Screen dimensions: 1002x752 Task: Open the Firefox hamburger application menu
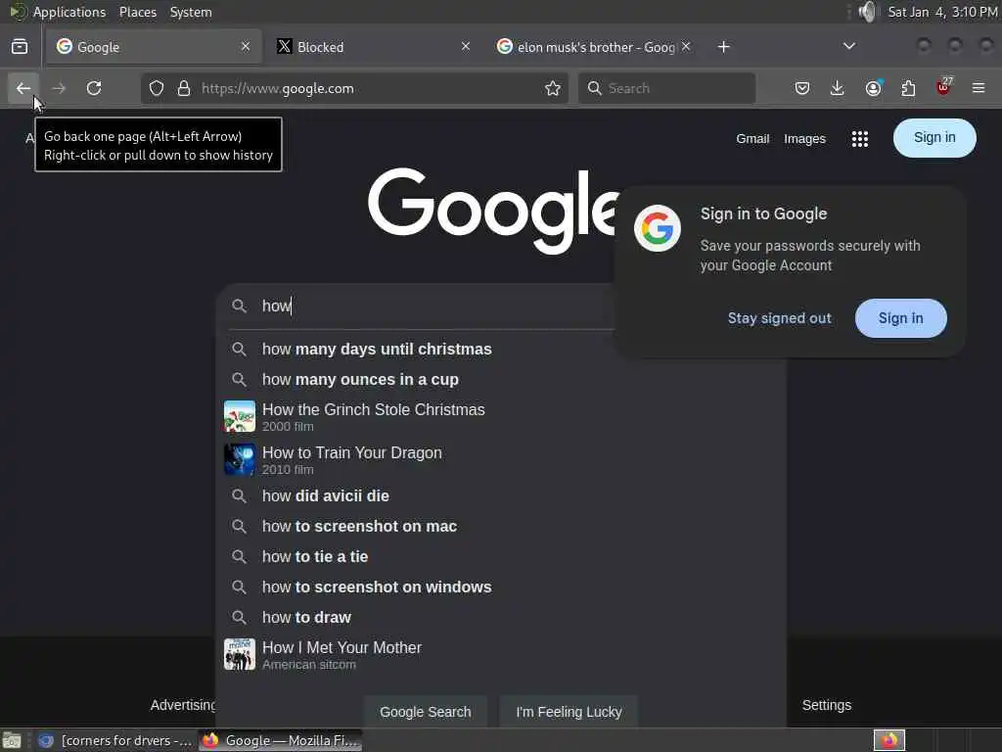click(x=979, y=88)
